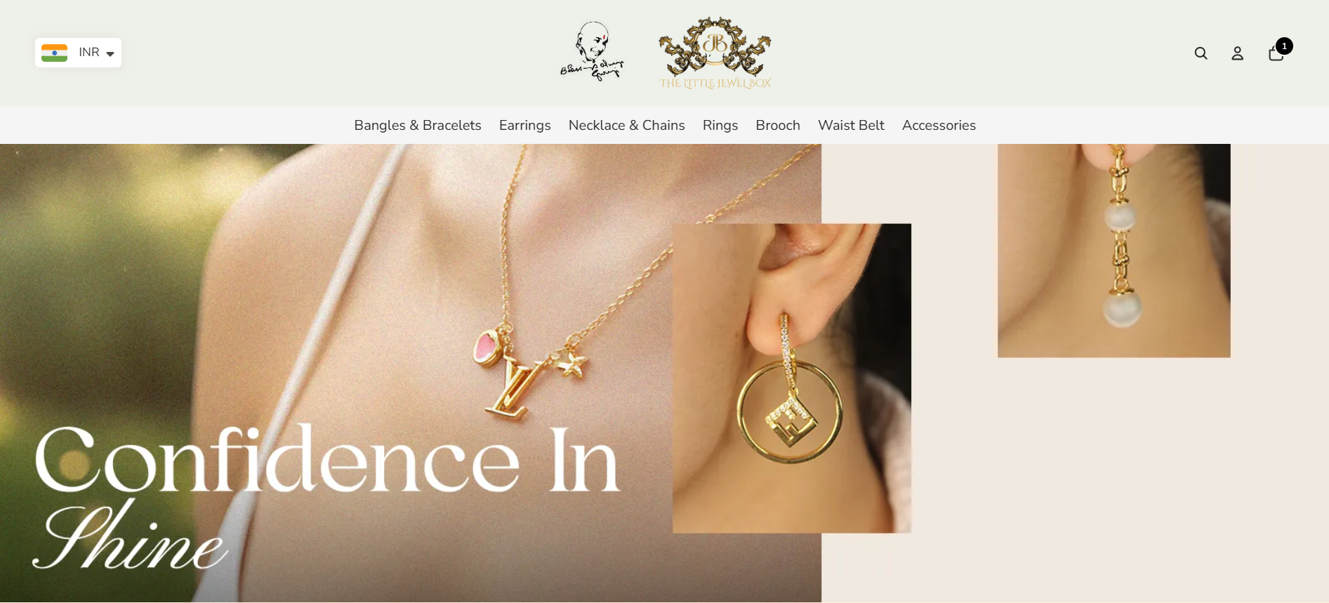Viewport: 1329px width, 603px height.
Task: Visit the Accessories category
Action: (939, 125)
